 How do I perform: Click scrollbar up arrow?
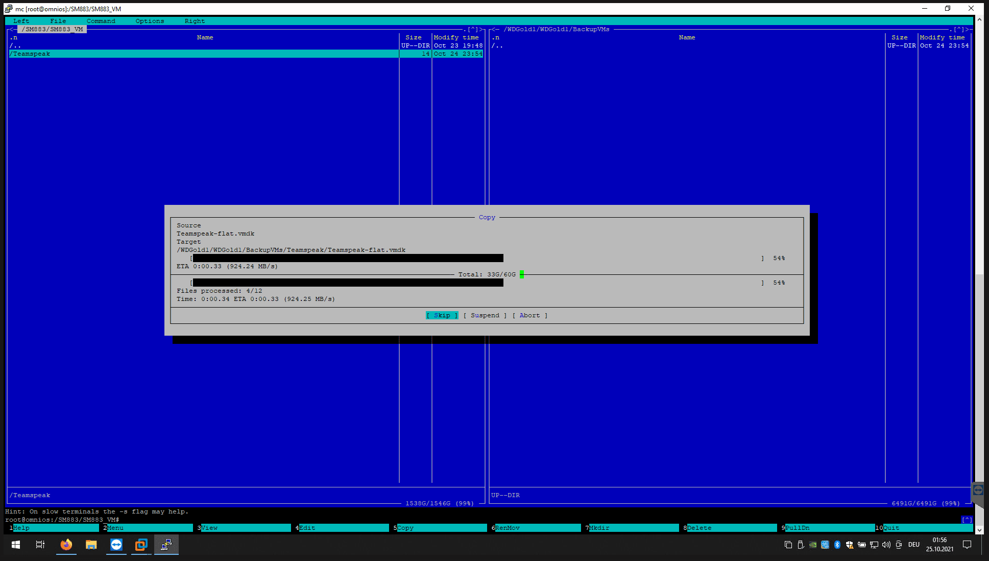pos(979,19)
